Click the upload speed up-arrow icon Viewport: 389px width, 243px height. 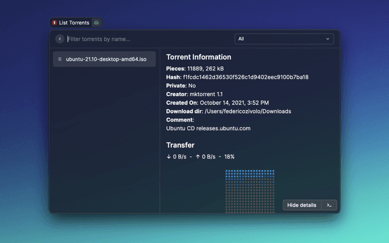[198, 157]
